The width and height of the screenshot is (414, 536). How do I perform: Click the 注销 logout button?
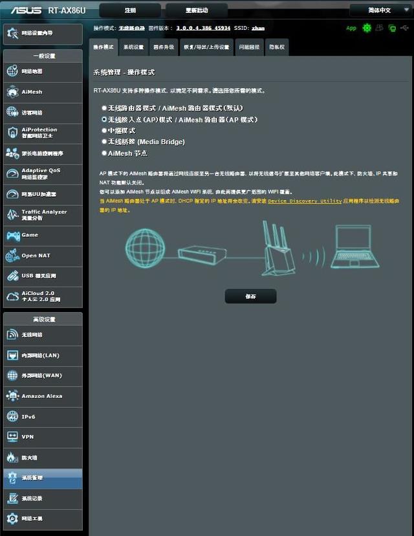click(130, 10)
